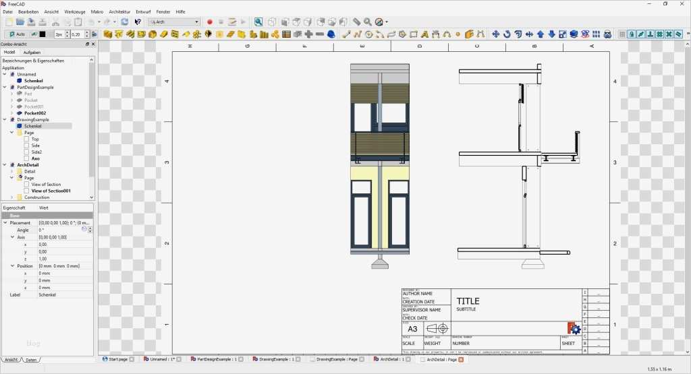Collapse the PartDesignExample document node
The image size is (691, 374).
tap(5, 87)
